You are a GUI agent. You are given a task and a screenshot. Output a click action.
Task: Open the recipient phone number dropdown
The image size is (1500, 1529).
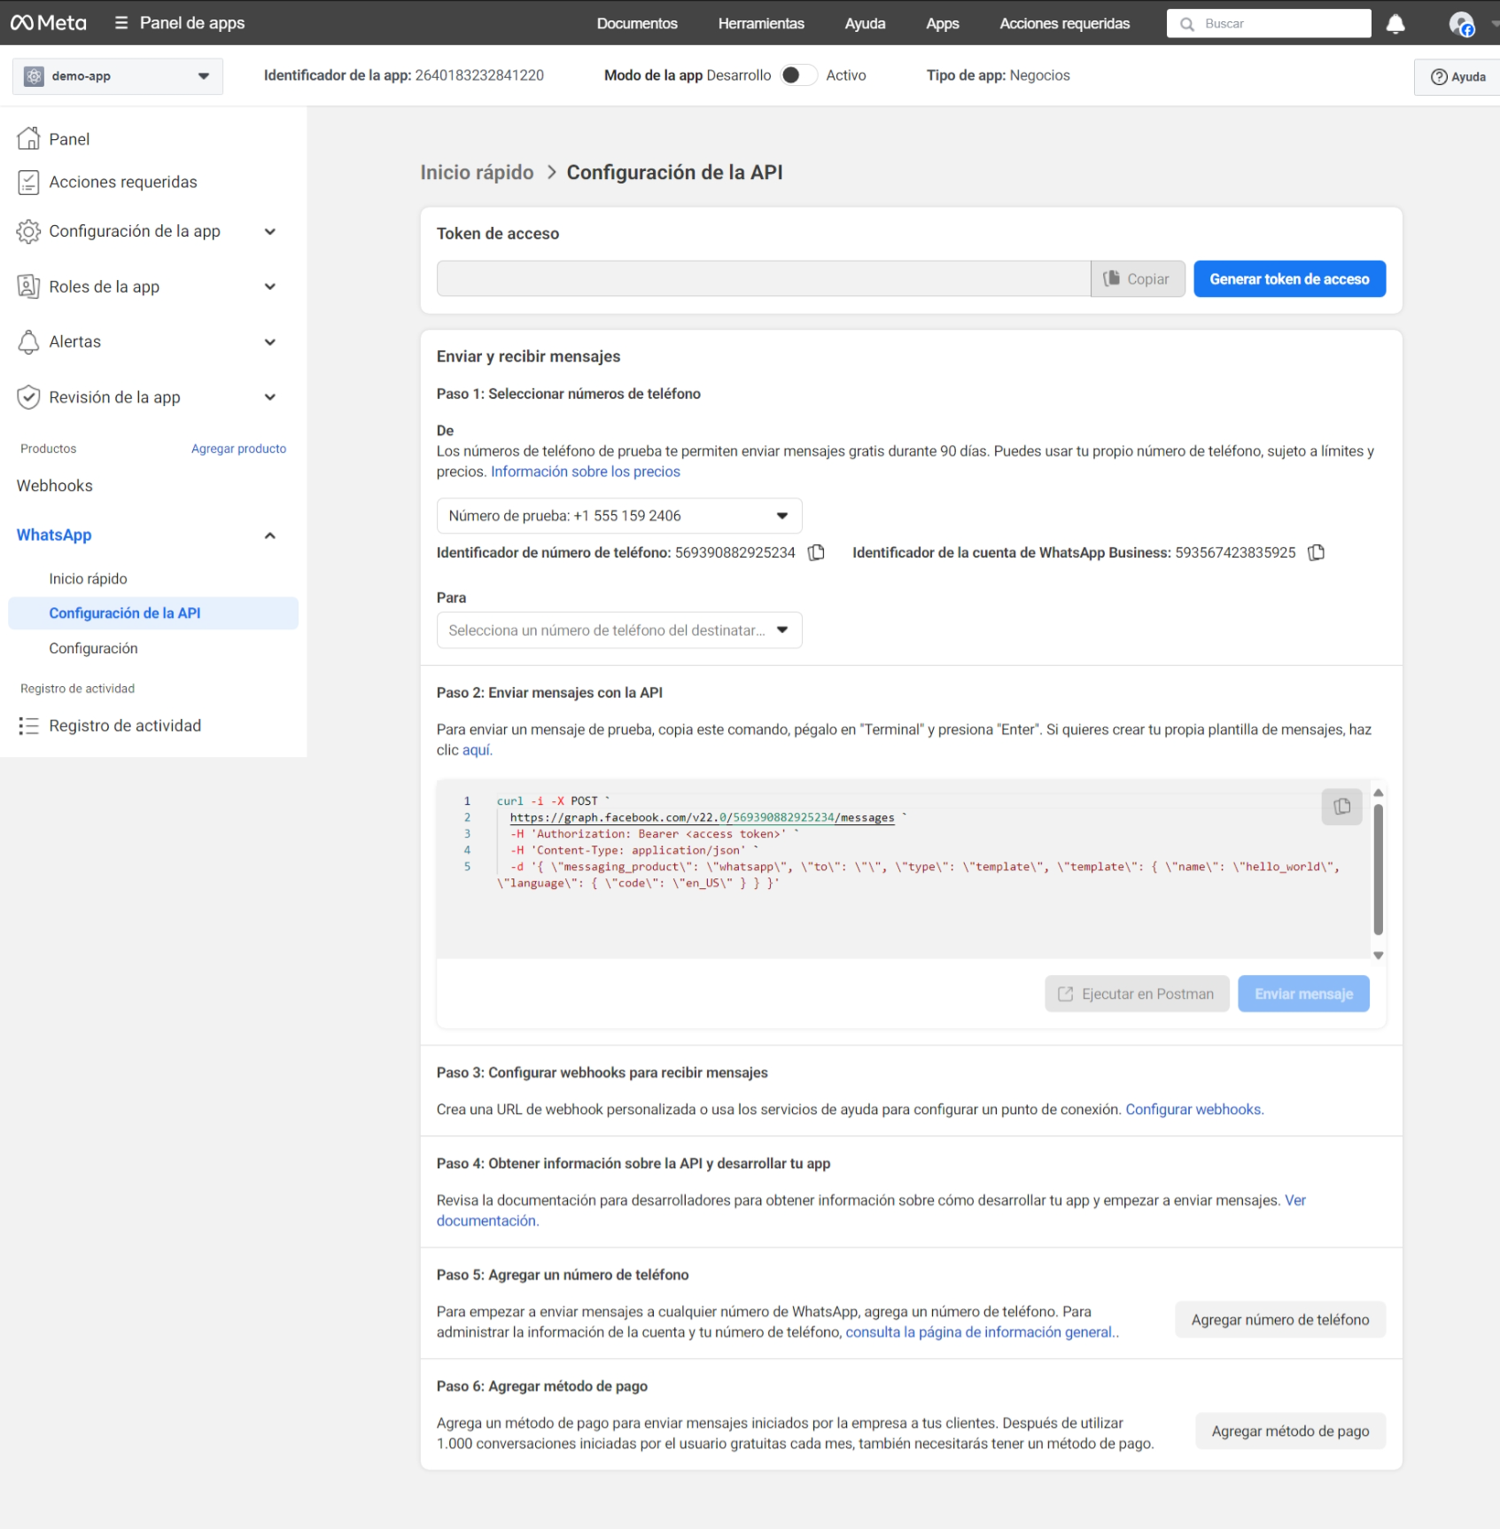(618, 630)
